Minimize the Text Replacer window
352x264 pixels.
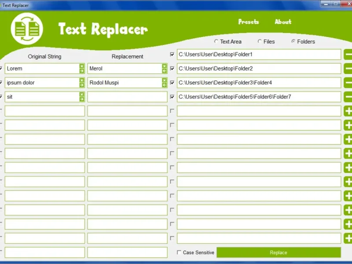point(326,4)
